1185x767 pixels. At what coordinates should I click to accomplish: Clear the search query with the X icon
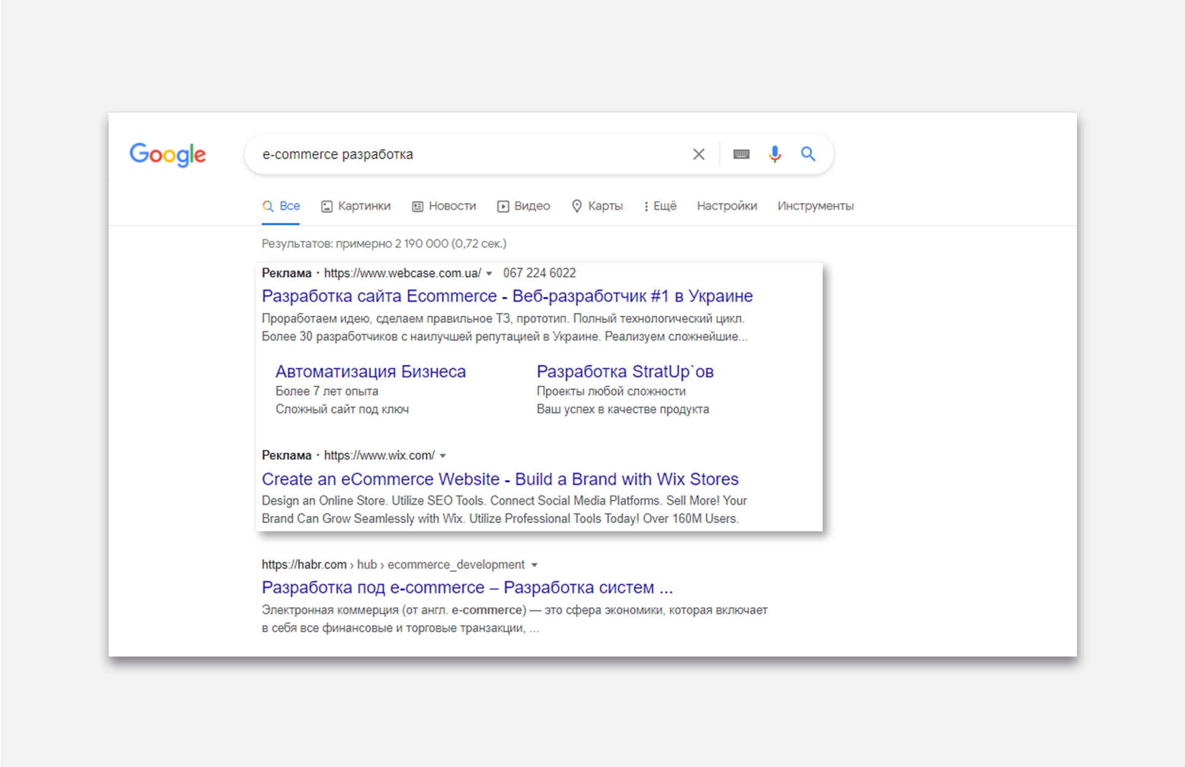[698, 154]
